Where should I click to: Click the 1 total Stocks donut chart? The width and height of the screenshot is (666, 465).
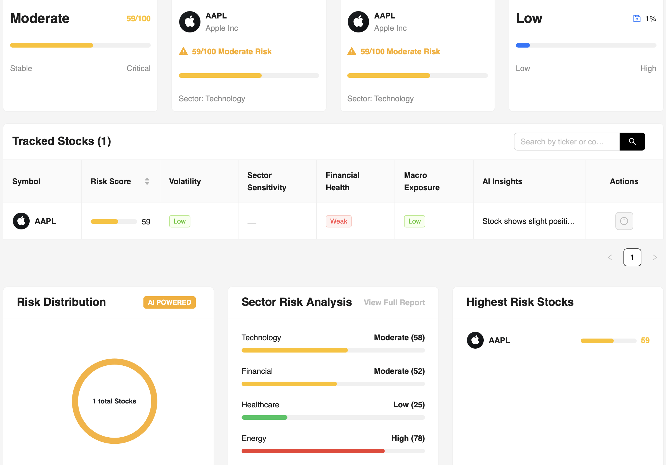[114, 401]
